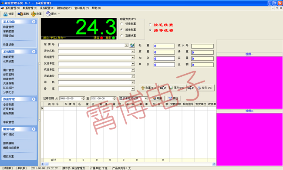The width and height of the screenshot is (283, 170).
Task: Expand the goods name (货物名称) dropdown
Action: tap(133, 52)
